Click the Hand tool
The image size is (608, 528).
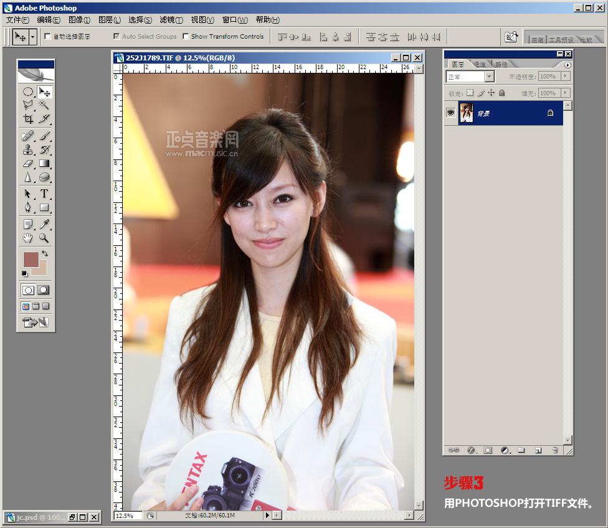28,238
